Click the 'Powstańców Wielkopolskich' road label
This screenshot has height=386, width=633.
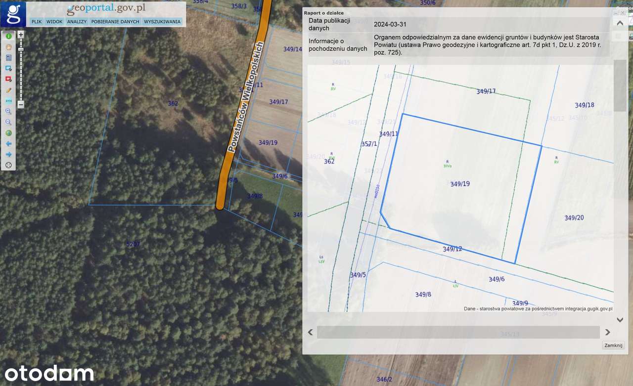[x=245, y=97]
